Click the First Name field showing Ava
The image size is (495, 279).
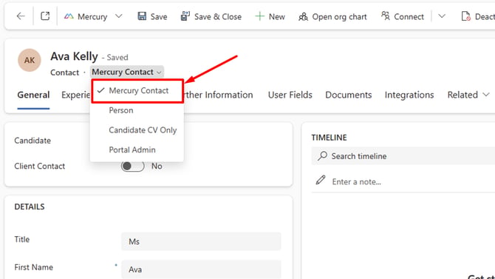pos(201,269)
